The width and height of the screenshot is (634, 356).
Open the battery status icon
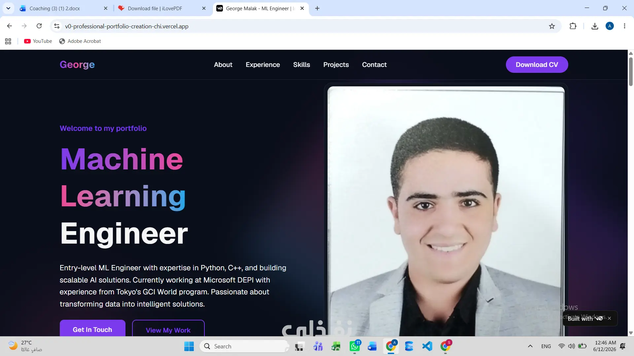(x=582, y=346)
